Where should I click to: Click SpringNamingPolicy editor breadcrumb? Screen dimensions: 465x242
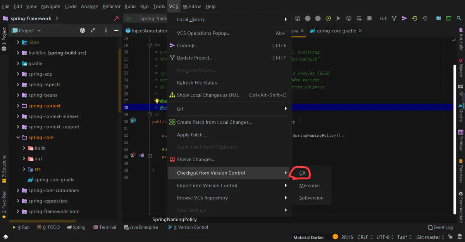click(174, 219)
